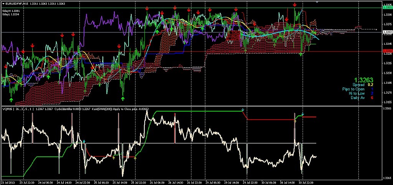Click the green buy arrow under the deepest mid-chart low

[x=123, y=98]
